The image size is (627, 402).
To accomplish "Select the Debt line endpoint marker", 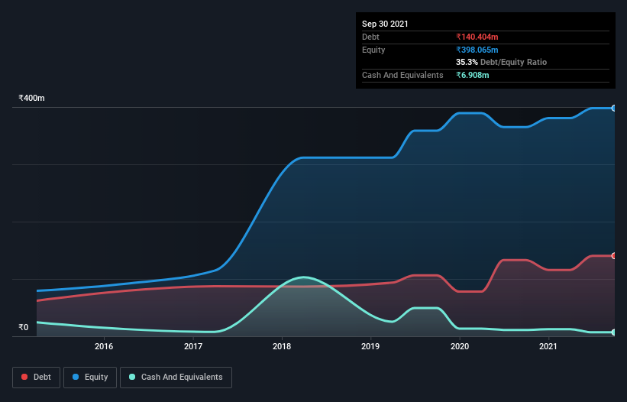I will (x=614, y=255).
